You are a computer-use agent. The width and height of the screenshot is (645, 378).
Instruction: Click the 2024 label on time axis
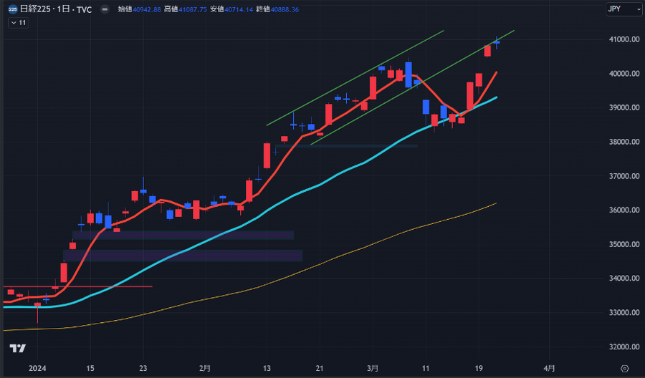click(37, 368)
